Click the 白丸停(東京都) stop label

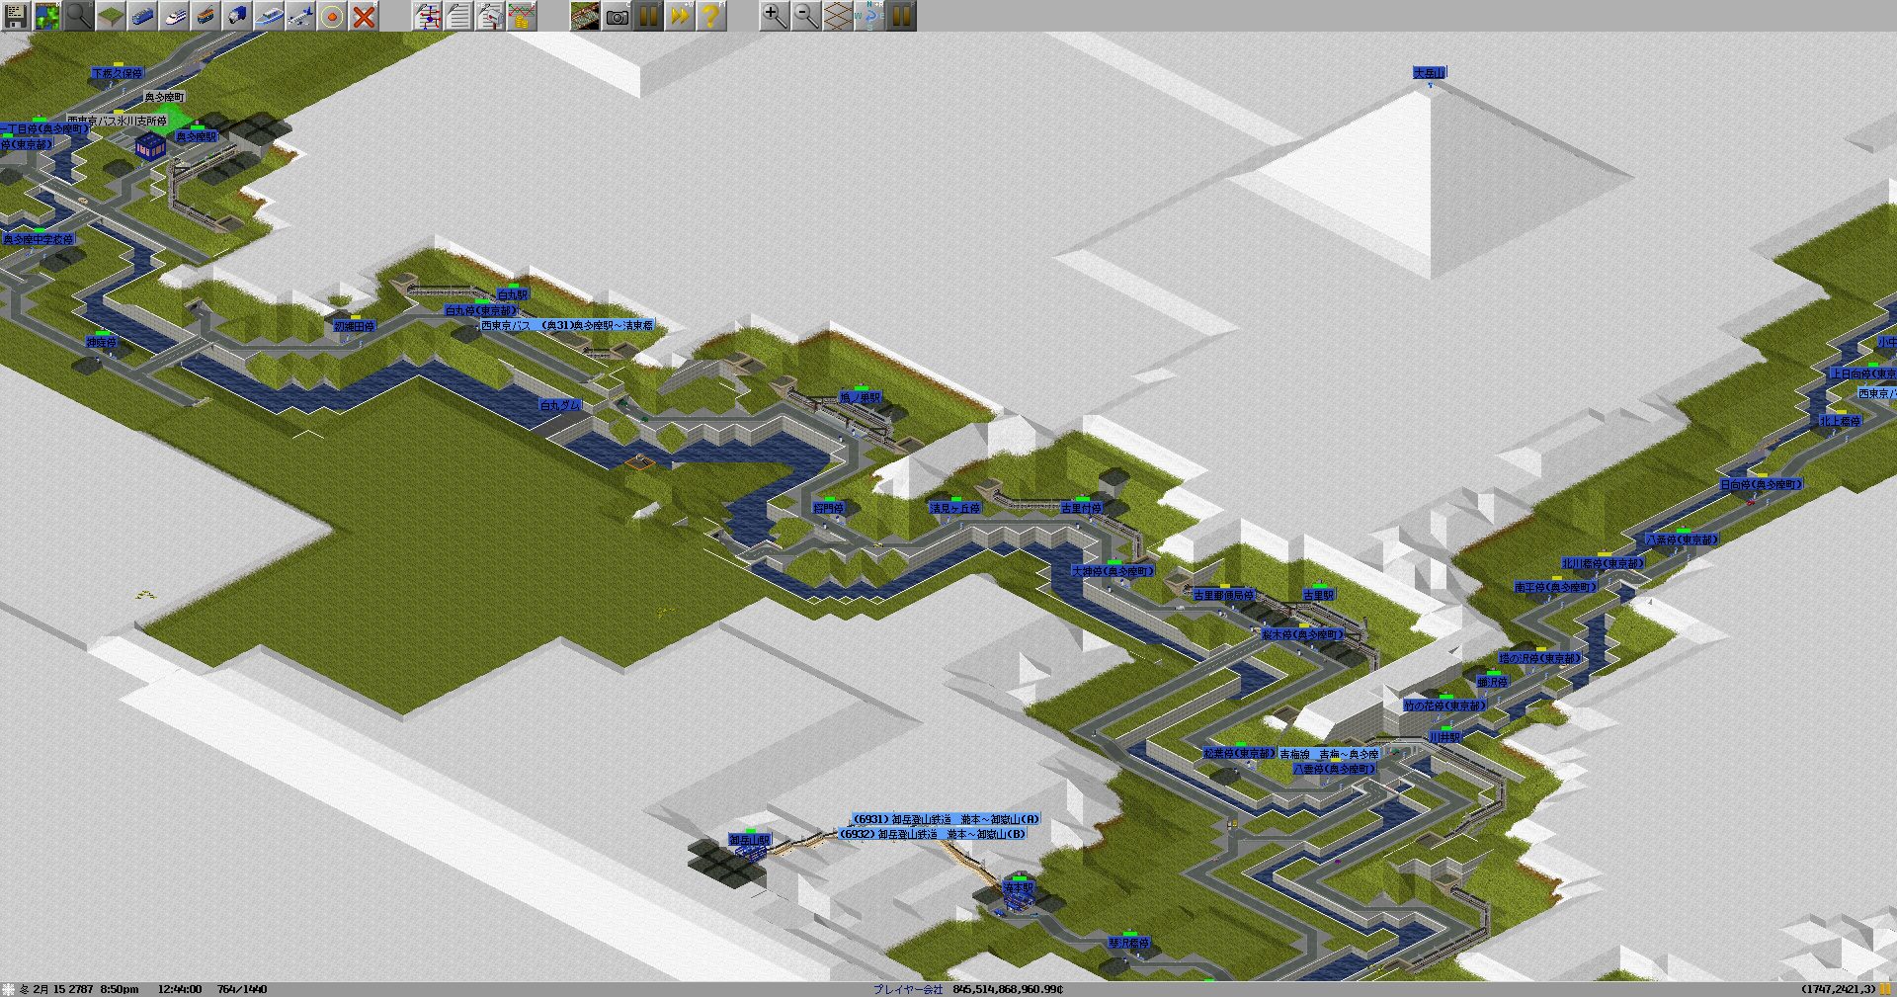[480, 310]
